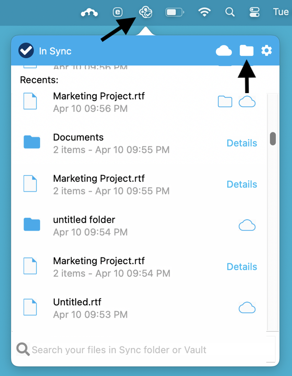Click the search files input field
This screenshot has height=376, width=292.
[145, 350]
